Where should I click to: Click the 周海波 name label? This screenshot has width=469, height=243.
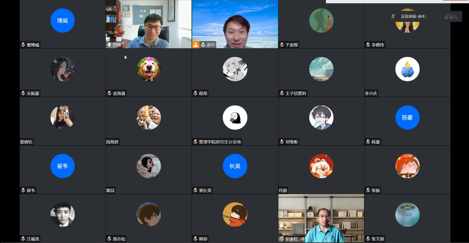tap(113, 142)
